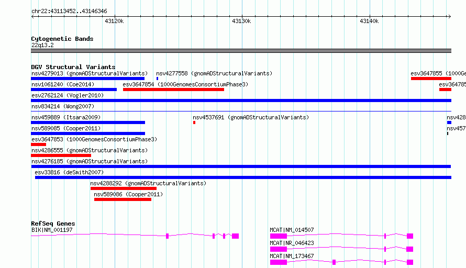This screenshot has height=268, width=466.
Task: Click the esv33816 (deSmith2007) variant label
Action: click(x=69, y=172)
